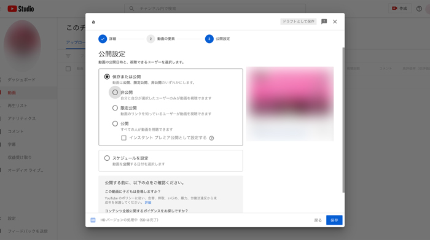This screenshot has height=240, width=430.
Task: Enable インスタント プレミア公開 checkbox
Action: [123, 138]
